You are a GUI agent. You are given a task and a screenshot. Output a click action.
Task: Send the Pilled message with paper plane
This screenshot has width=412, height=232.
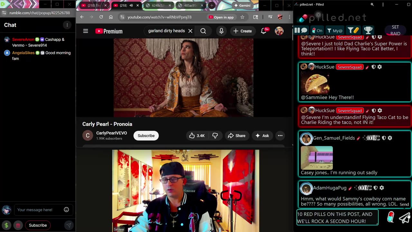[405, 218]
